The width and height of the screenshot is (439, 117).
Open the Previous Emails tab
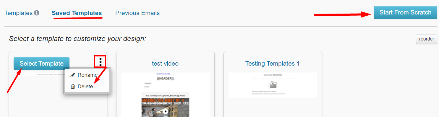tap(137, 13)
